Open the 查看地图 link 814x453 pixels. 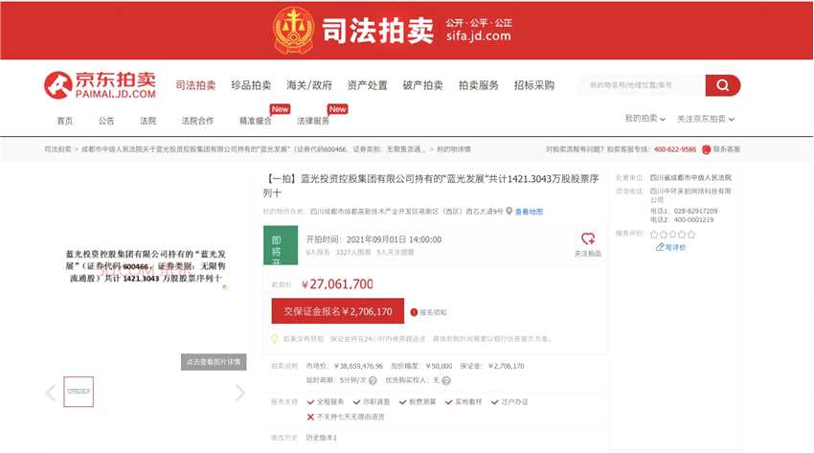click(529, 212)
